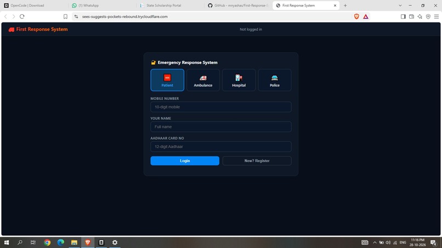Launch Chrome from the taskbar

(x=47, y=243)
